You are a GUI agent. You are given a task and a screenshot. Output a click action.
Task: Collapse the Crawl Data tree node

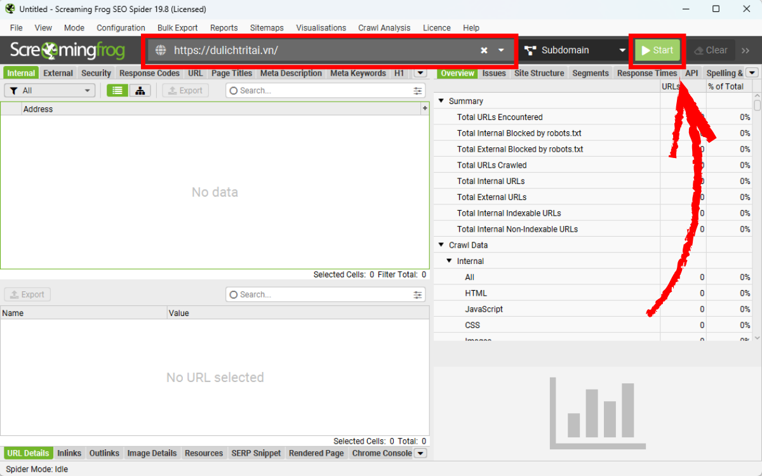coord(441,245)
